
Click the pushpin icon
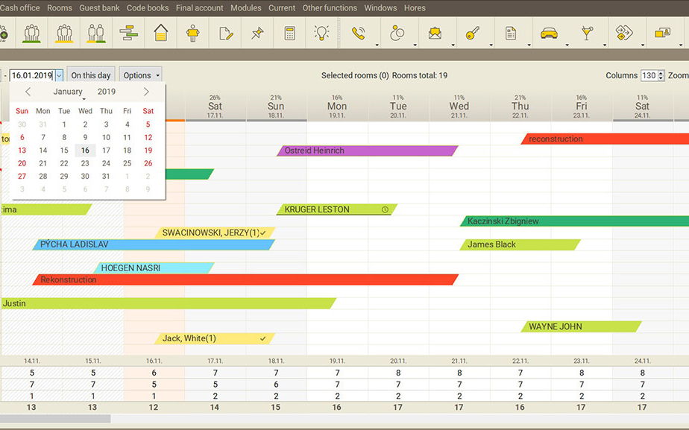pyautogui.click(x=257, y=34)
